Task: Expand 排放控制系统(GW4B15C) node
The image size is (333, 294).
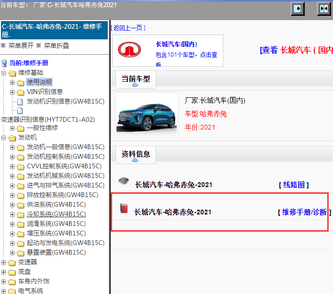Action: (12, 195)
